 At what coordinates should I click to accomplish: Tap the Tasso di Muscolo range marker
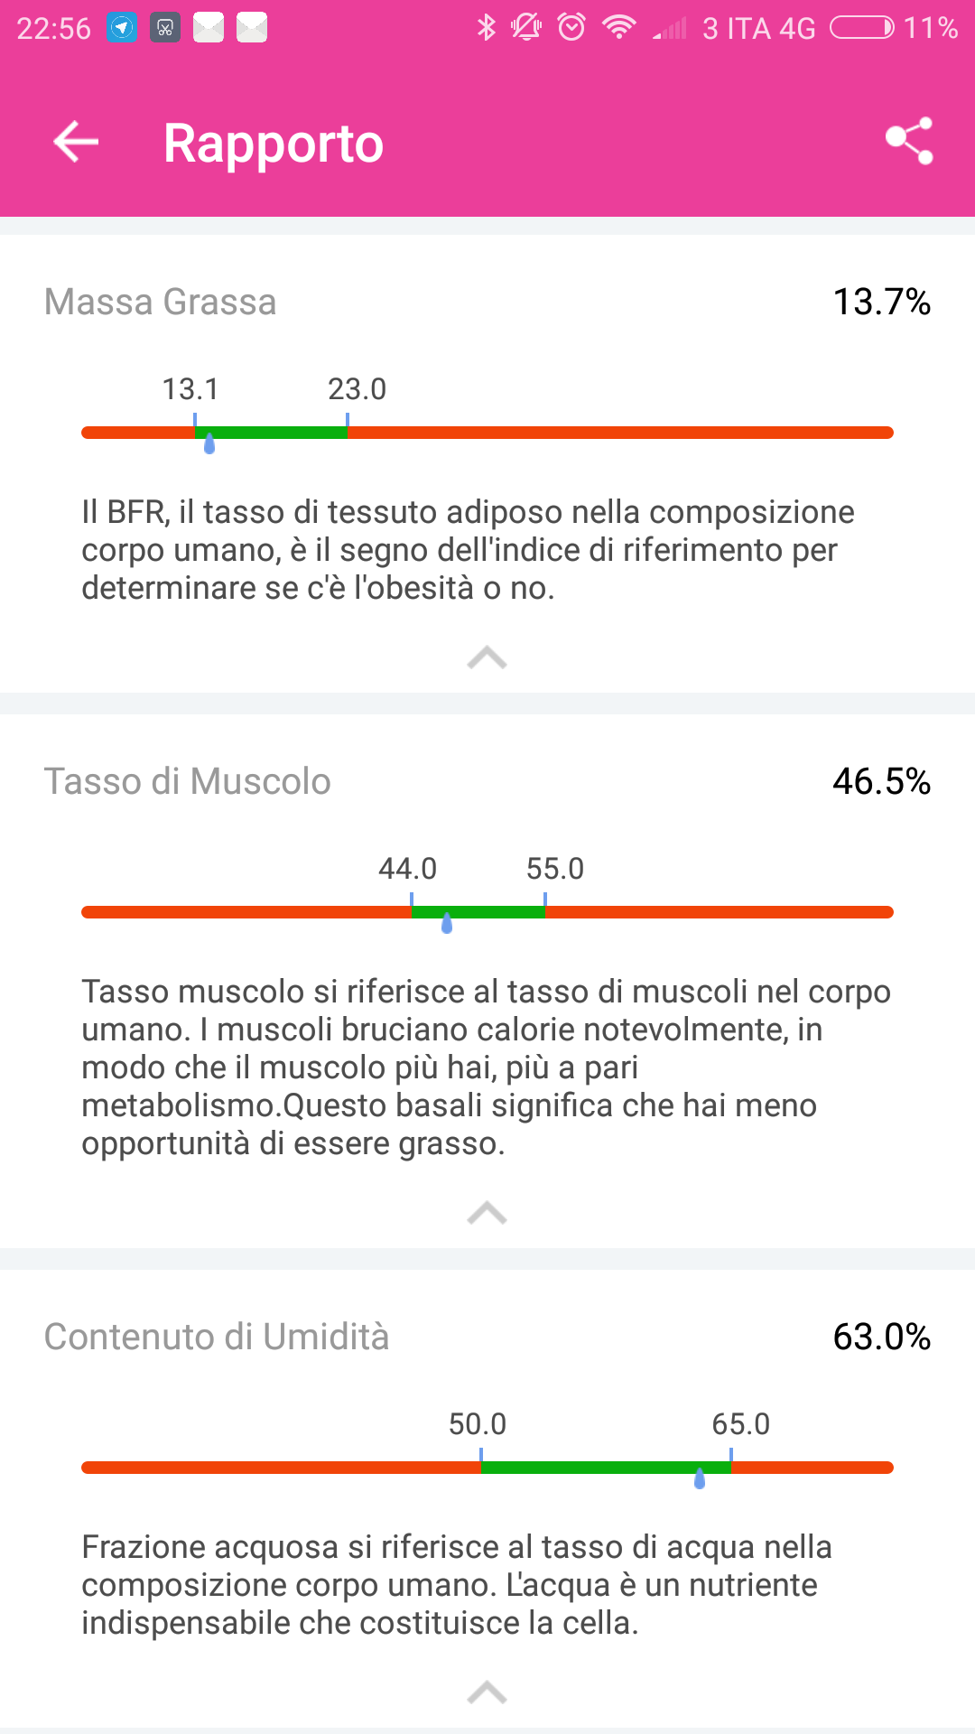447,923
